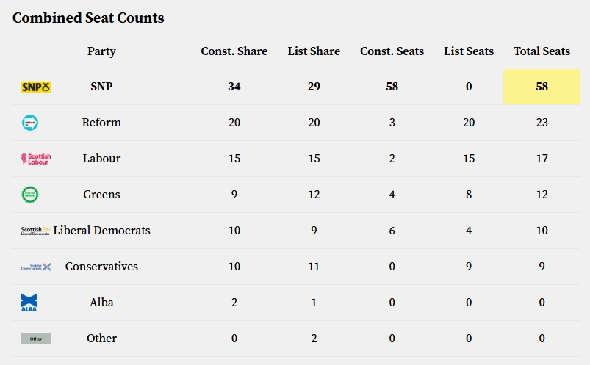Click the Scottish Labour logo
The height and width of the screenshot is (365, 590).
click(x=35, y=159)
